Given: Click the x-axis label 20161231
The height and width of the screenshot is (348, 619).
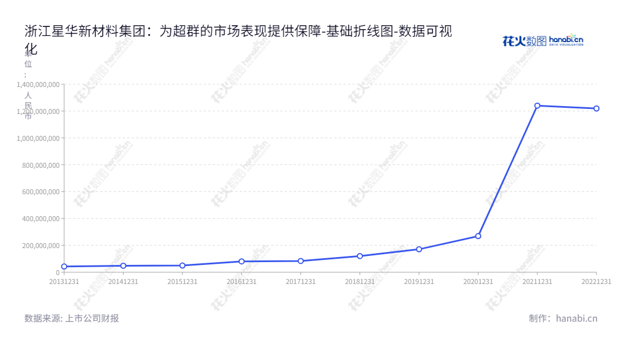Looking at the screenshot, I should point(241,281).
